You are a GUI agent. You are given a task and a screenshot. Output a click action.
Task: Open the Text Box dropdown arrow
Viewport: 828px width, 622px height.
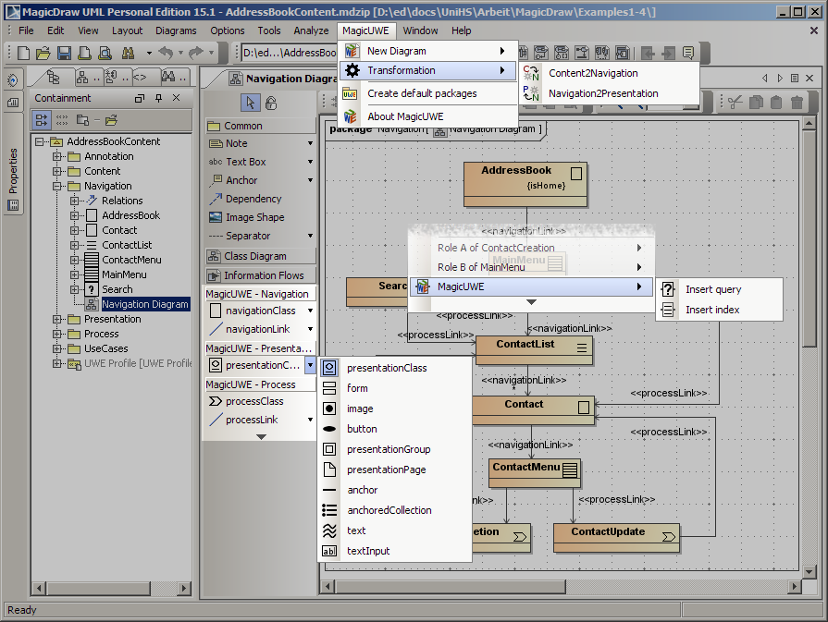(310, 162)
